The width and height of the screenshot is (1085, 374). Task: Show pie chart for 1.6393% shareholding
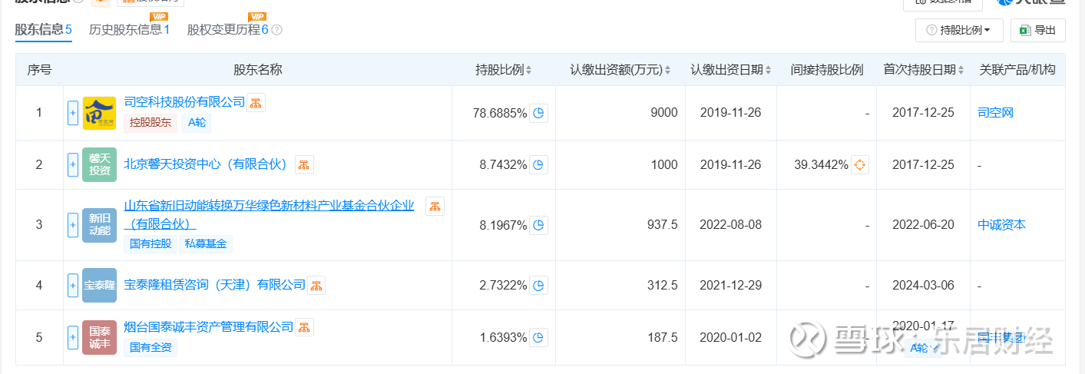point(539,337)
